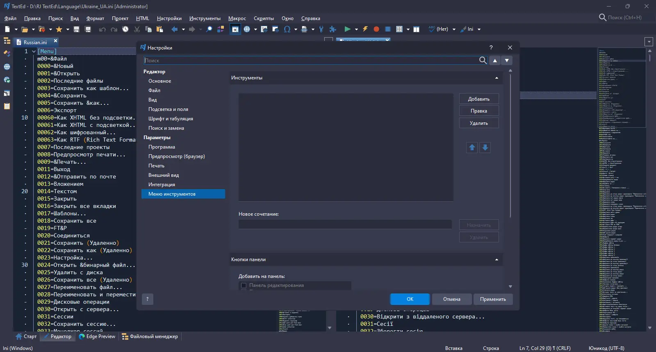The image size is (656, 352).
Task: Click the Удалить button under Правка
Action: (x=479, y=123)
